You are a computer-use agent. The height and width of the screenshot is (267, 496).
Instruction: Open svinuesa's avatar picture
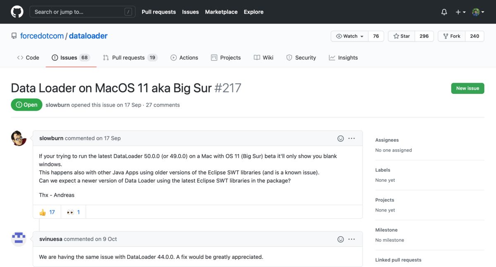(19, 239)
